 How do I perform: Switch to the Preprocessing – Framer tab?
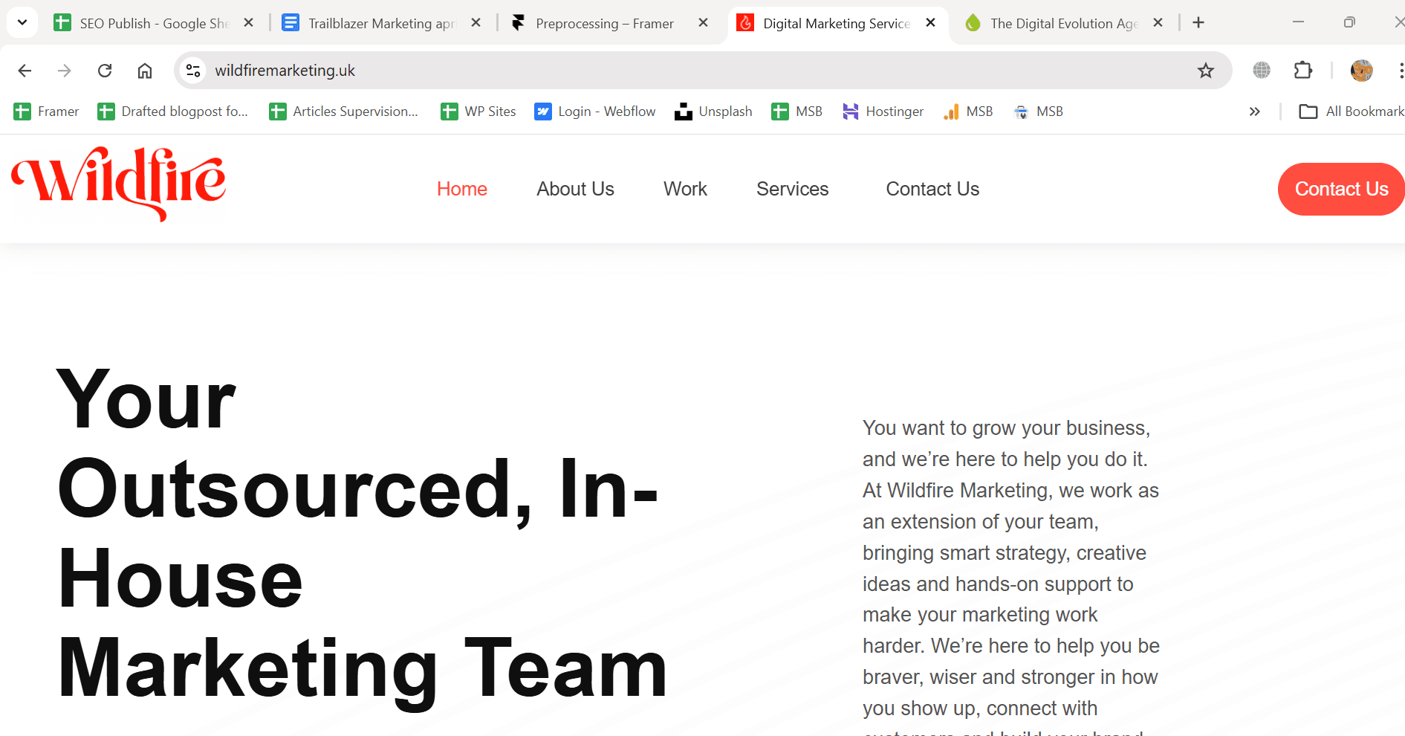[x=602, y=23]
